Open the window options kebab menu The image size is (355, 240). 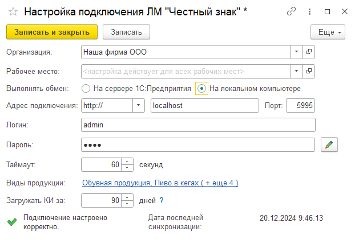(x=310, y=11)
